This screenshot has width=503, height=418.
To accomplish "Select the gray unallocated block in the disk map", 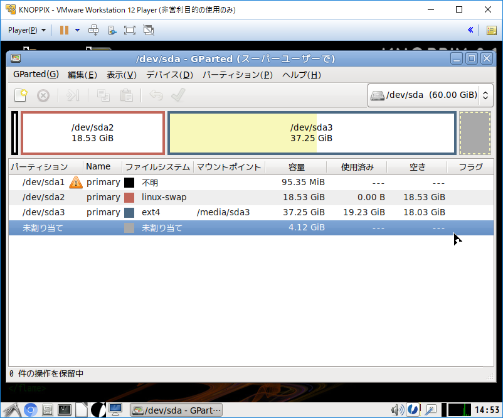I will pyautogui.click(x=475, y=133).
